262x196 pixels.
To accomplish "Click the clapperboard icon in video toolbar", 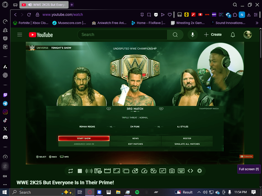I will coord(107,171).
